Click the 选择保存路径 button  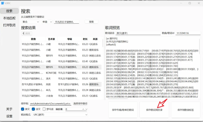point(80,104)
